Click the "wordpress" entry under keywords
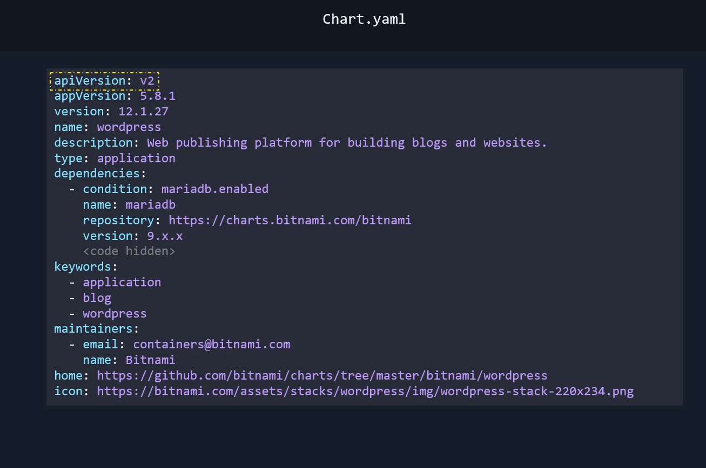Screen dimensions: 706x468 tap(115, 314)
